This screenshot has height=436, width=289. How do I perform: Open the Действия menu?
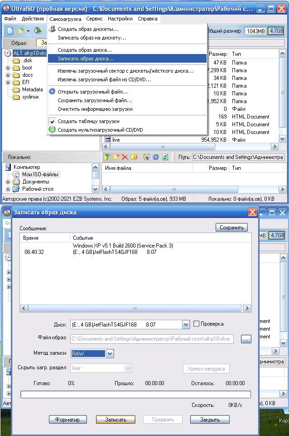33,19
